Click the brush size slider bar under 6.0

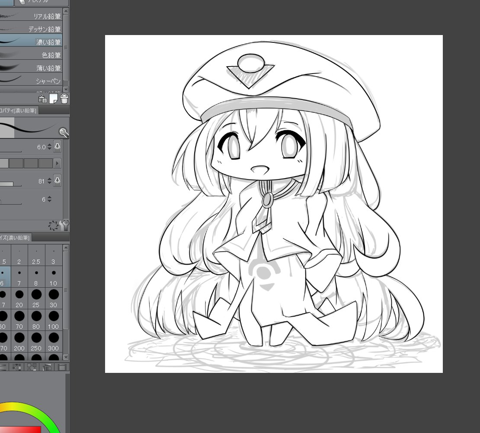(x=11, y=151)
